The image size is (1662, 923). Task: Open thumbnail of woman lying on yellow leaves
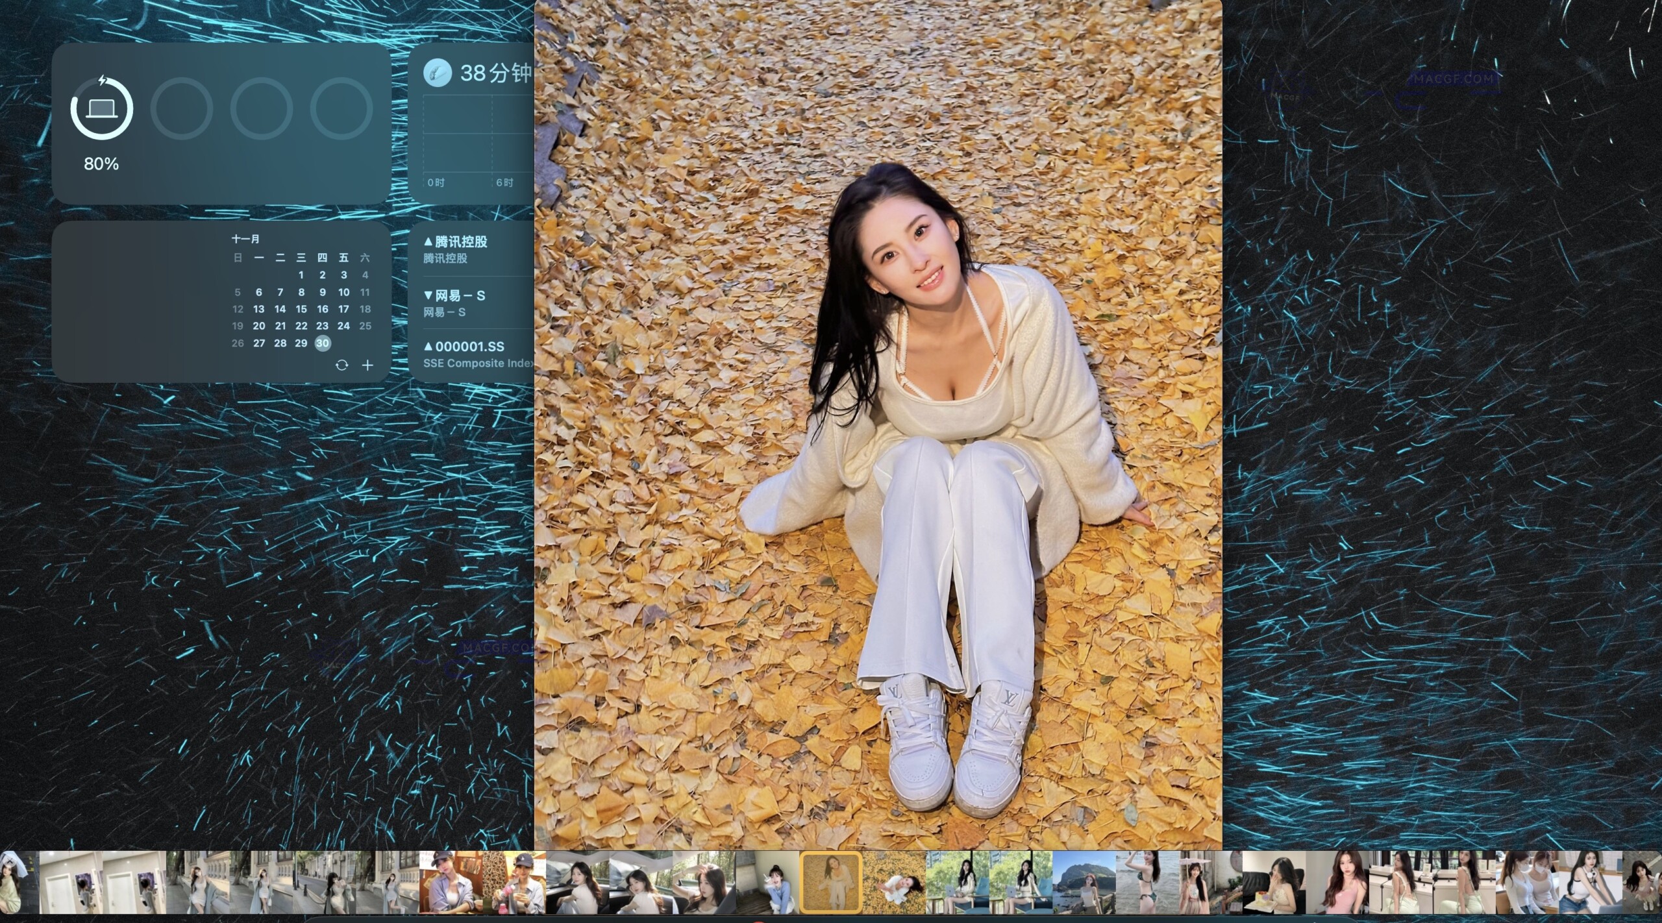coord(893,882)
